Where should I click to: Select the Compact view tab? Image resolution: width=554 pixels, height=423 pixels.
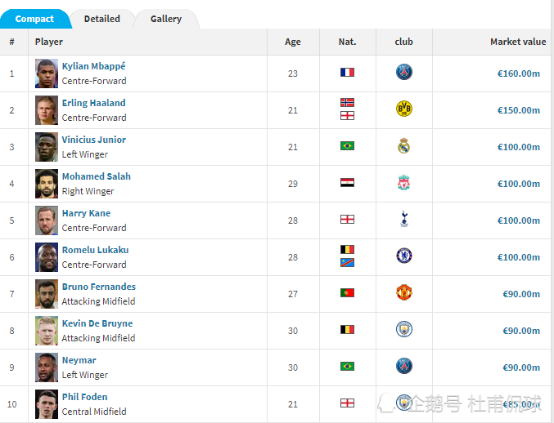coord(34,19)
